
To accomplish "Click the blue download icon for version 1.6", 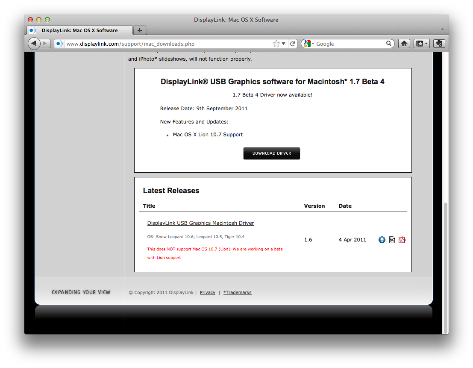I will 382,240.
